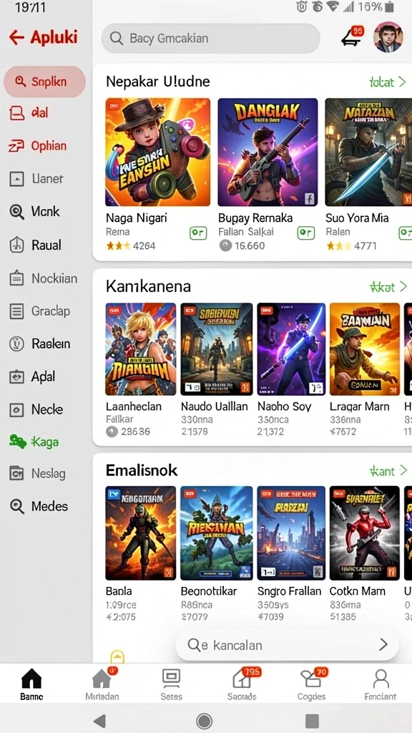412x733 pixels.
Task: Open the Suo Yora Mia game thumbnail
Action: click(x=368, y=152)
